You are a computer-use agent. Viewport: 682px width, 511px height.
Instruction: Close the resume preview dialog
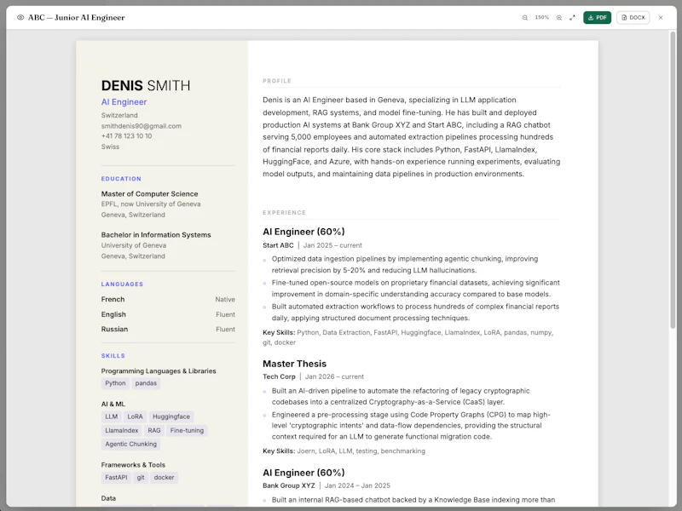pyautogui.click(x=661, y=18)
